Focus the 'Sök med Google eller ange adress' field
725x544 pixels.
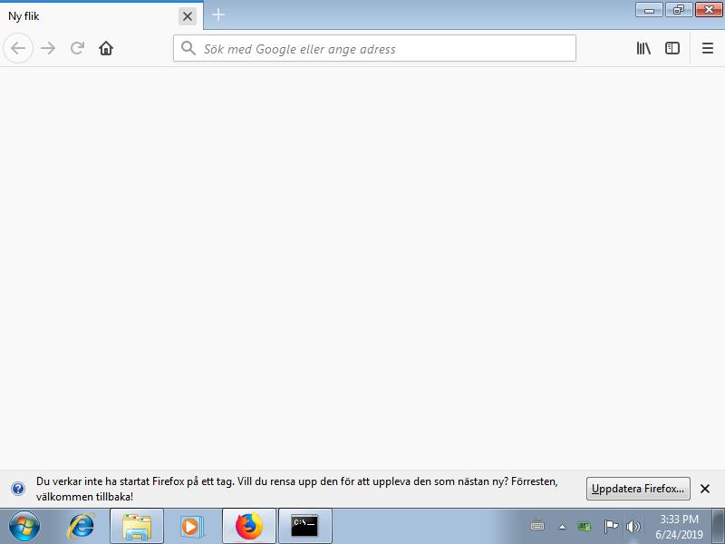[x=374, y=48]
